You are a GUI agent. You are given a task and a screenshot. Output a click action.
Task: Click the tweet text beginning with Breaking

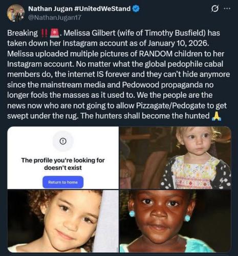[119, 74]
